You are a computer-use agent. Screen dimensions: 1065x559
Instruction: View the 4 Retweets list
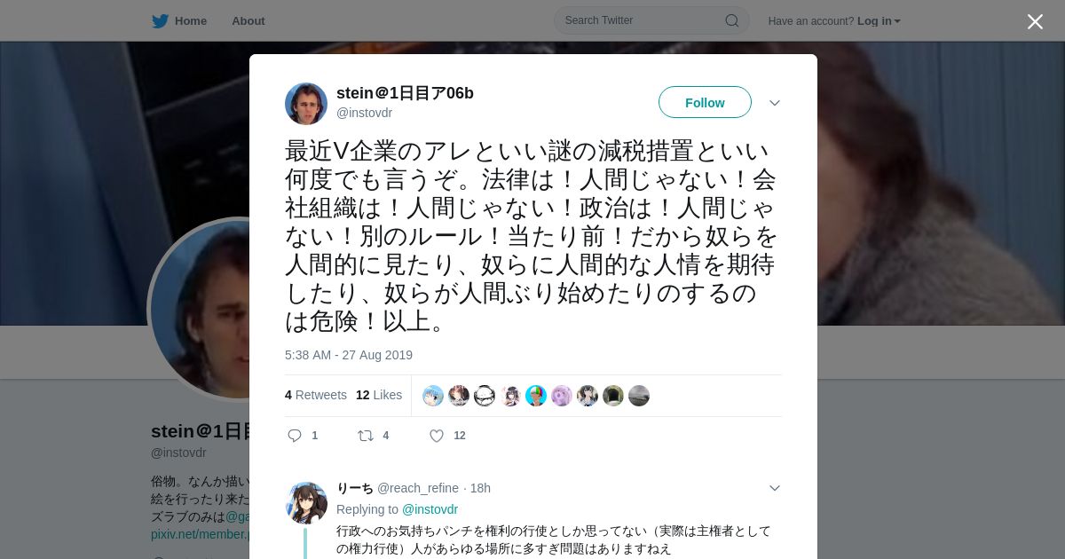[x=316, y=395]
